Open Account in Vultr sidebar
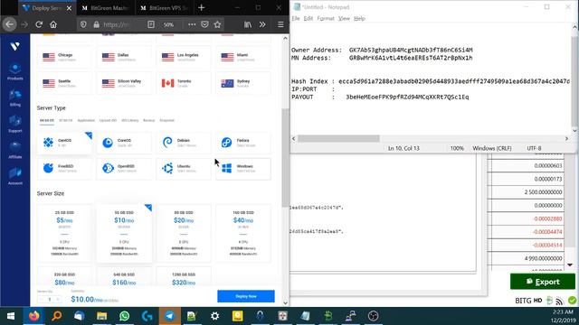The width and height of the screenshot is (579, 325). coord(15,176)
